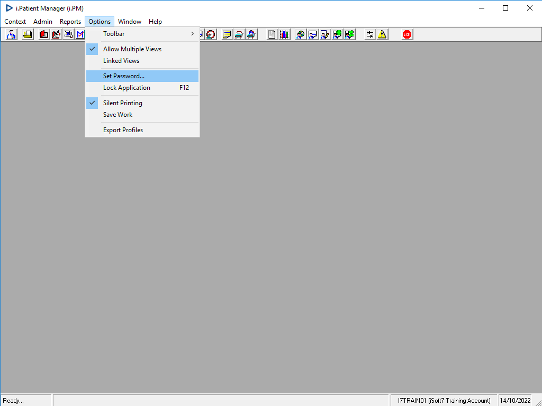Choose Export Profiles menu entry
This screenshot has height=406, width=542.
click(142, 130)
